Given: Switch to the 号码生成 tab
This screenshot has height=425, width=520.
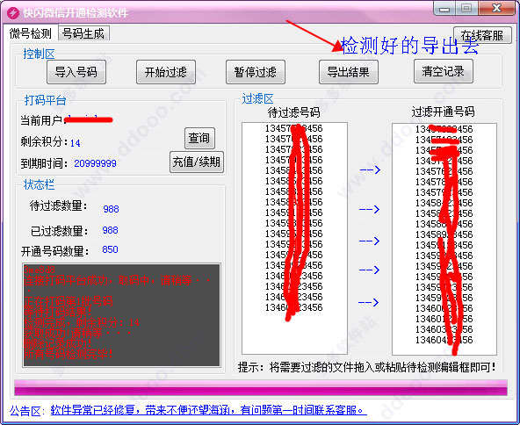Looking at the screenshot, I should tap(83, 33).
